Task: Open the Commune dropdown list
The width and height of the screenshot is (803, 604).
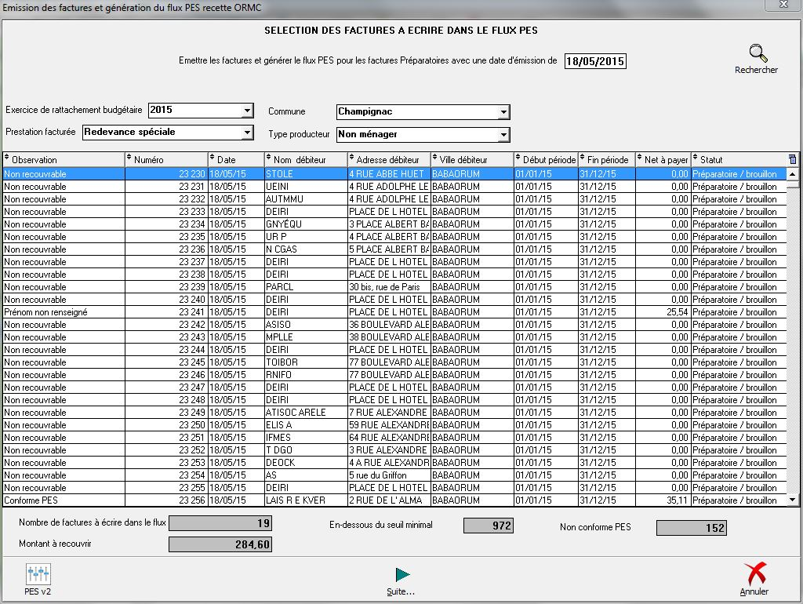Action: tap(503, 112)
